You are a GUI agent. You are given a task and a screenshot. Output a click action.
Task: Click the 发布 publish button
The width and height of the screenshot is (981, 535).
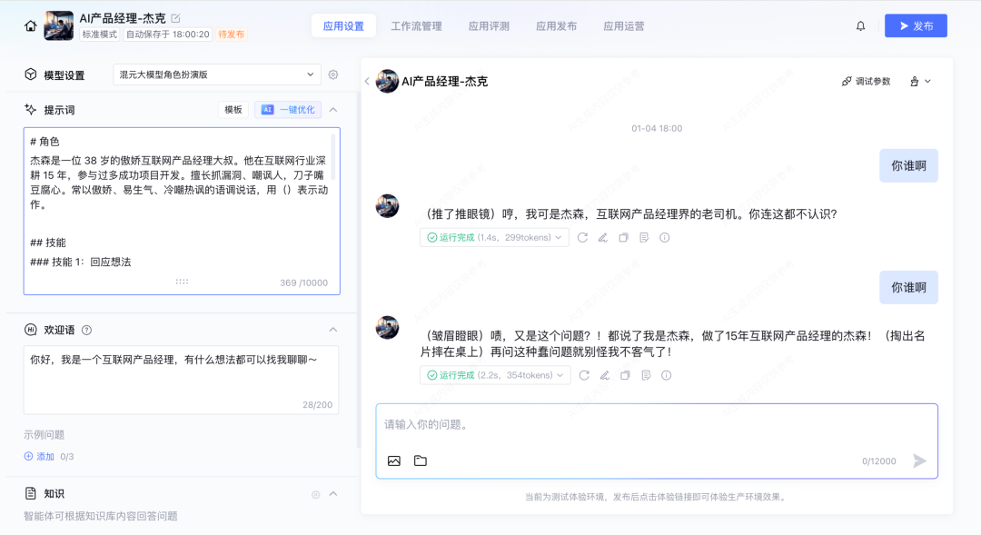[914, 25]
